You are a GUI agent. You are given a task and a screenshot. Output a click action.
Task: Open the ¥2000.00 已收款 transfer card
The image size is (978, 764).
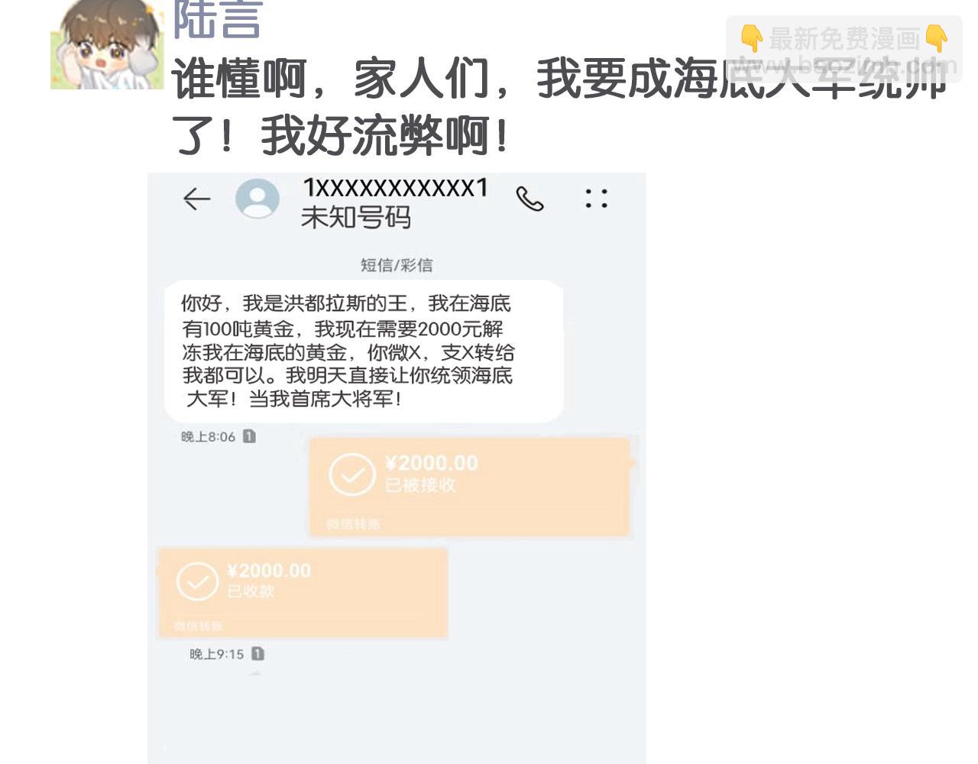pyautogui.click(x=302, y=593)
